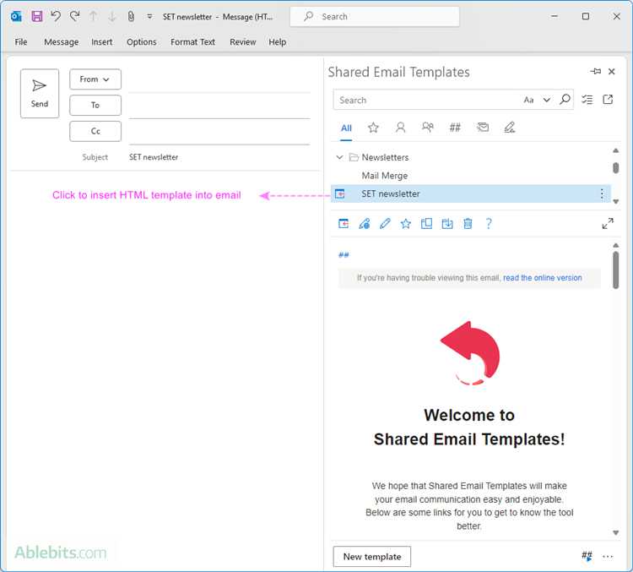Select the All templates tab
This screenshot has height=572, width=633.
346,128
